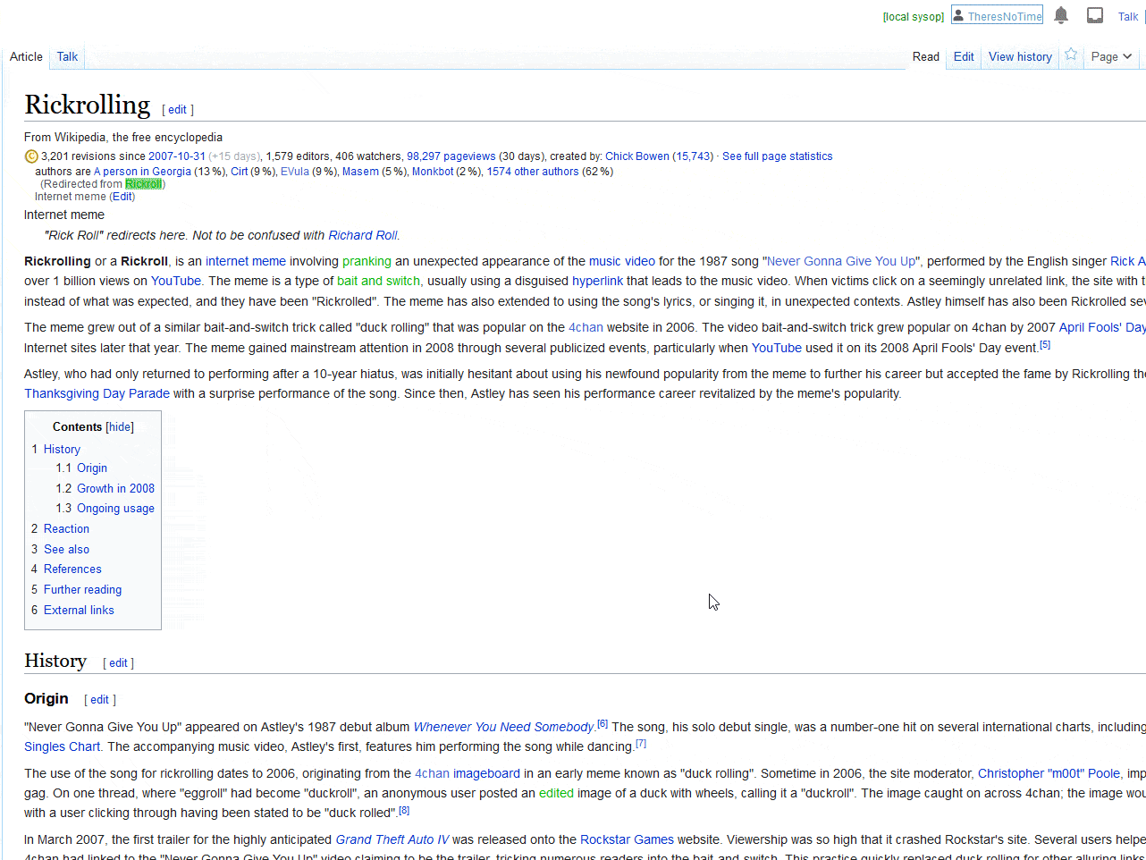This screenshot has width=1146, height=860.
Task: Open reference footnote 5
Action: pyautogui.click(x=1045, y=345)
